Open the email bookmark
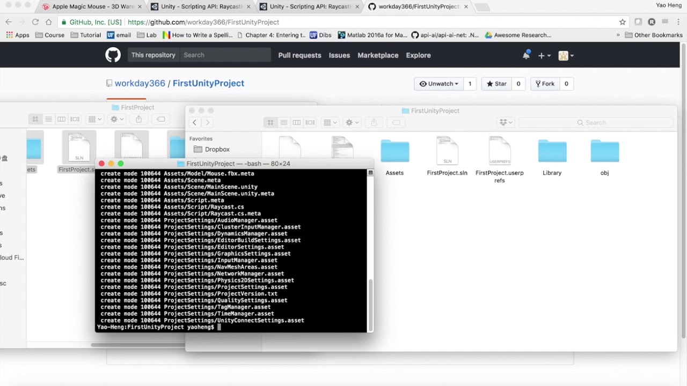687x386 pixels. [119, 35]
